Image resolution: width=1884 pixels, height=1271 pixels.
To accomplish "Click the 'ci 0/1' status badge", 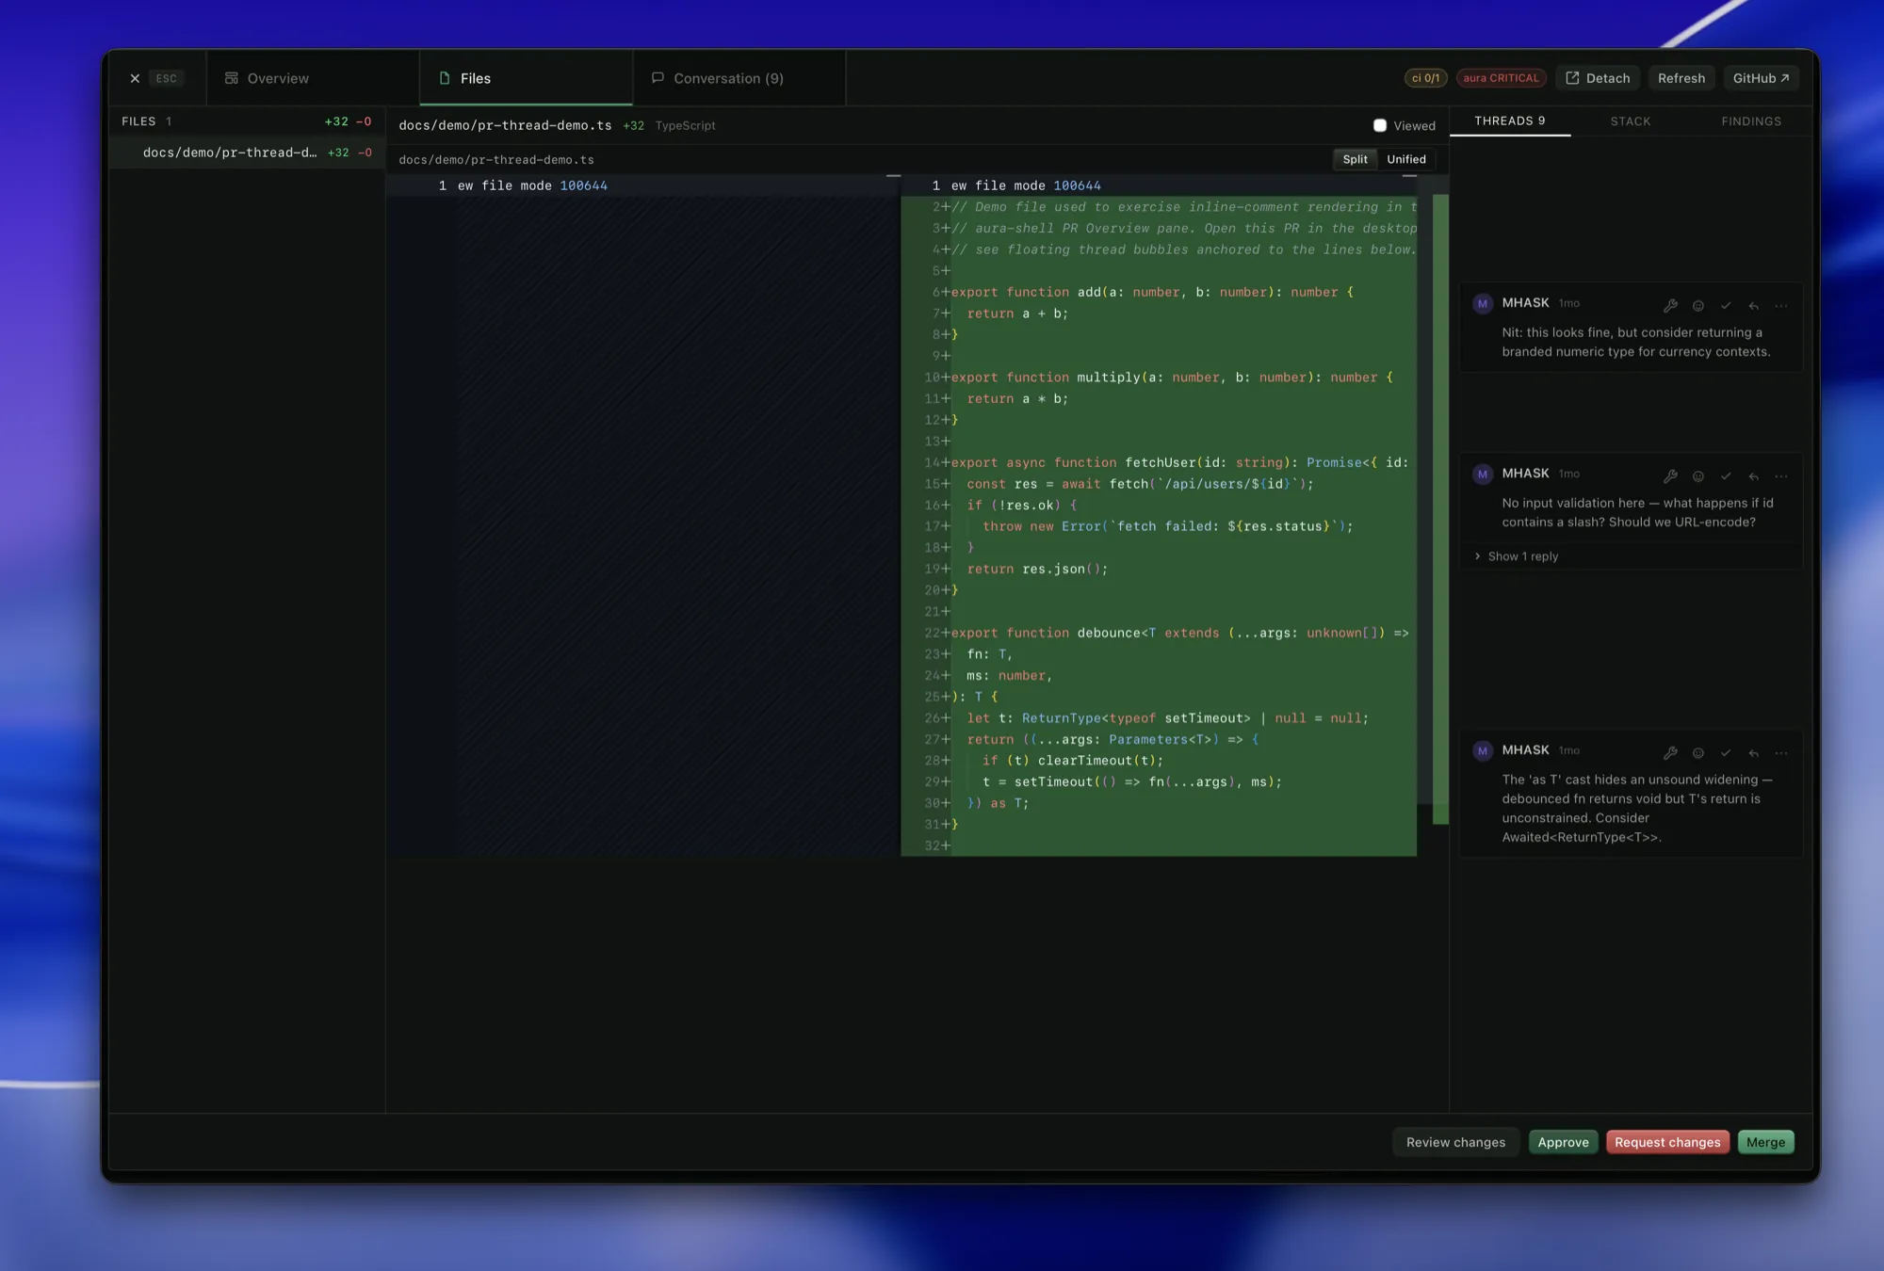I will point(1425,78).
